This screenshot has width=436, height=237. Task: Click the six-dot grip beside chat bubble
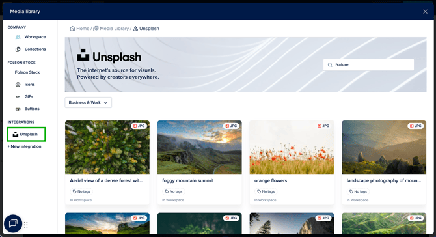(26, 225)
